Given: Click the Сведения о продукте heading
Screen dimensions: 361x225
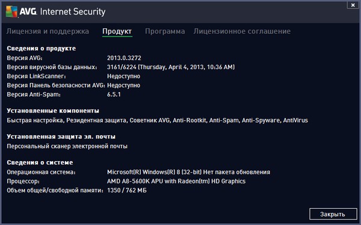Looking at the screenshot, I should pyautogui.click(x=42, y=48).
